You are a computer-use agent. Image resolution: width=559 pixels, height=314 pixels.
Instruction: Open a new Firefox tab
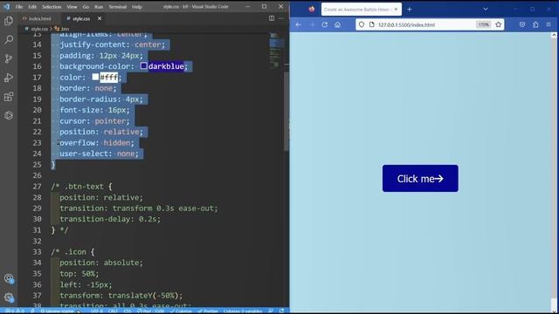(410, 10)
